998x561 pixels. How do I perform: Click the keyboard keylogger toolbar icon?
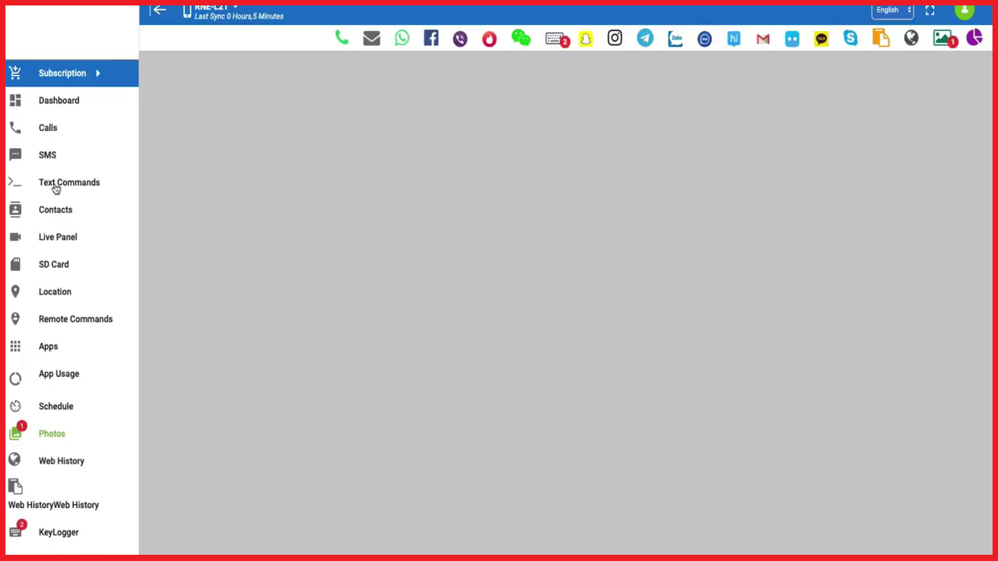(x=556, y=38)
